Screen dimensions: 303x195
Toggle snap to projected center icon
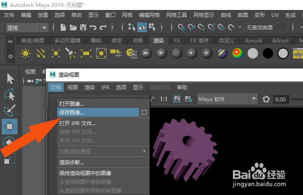[x=211, y=27]
